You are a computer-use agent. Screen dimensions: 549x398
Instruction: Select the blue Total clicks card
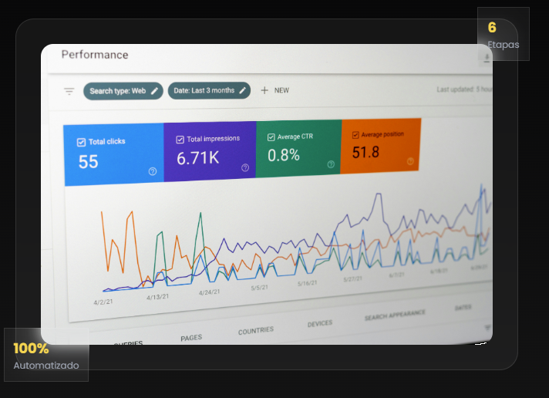click(114, 154)
